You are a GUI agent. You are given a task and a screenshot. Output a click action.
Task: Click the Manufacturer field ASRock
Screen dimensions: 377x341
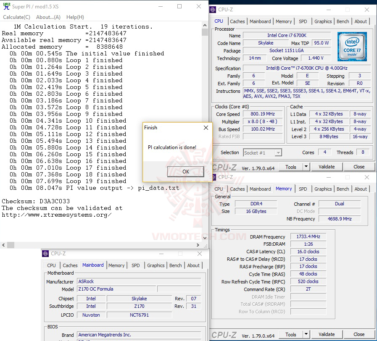(139, 281)
